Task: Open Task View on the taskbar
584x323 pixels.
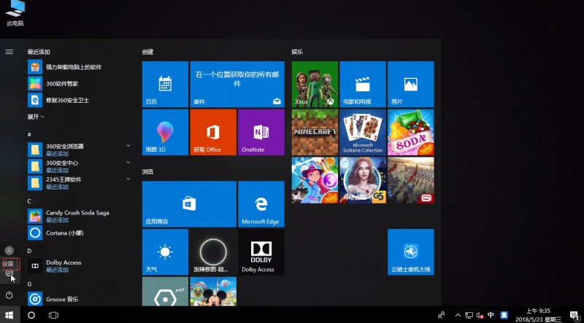Action: 53,315
